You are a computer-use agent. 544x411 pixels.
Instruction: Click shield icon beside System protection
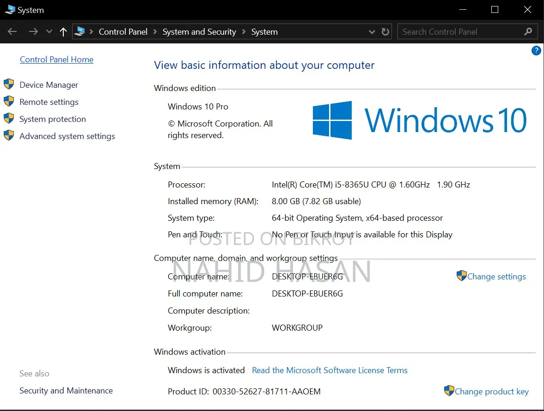pyautogui.click(x=9, y=118)
